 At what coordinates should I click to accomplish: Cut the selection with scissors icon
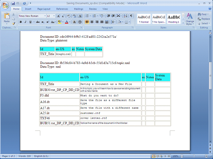point(13,14)
